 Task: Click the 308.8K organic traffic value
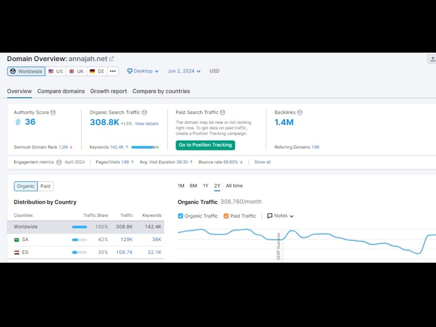coord(105,122)
